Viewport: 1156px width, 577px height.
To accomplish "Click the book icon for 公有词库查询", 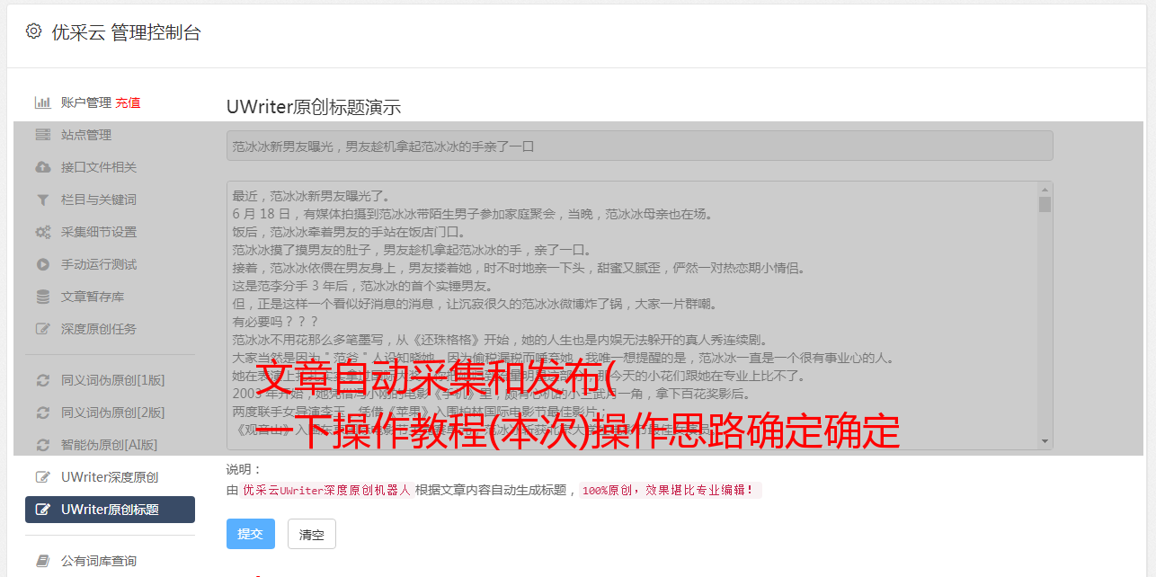I will [42, 561].
